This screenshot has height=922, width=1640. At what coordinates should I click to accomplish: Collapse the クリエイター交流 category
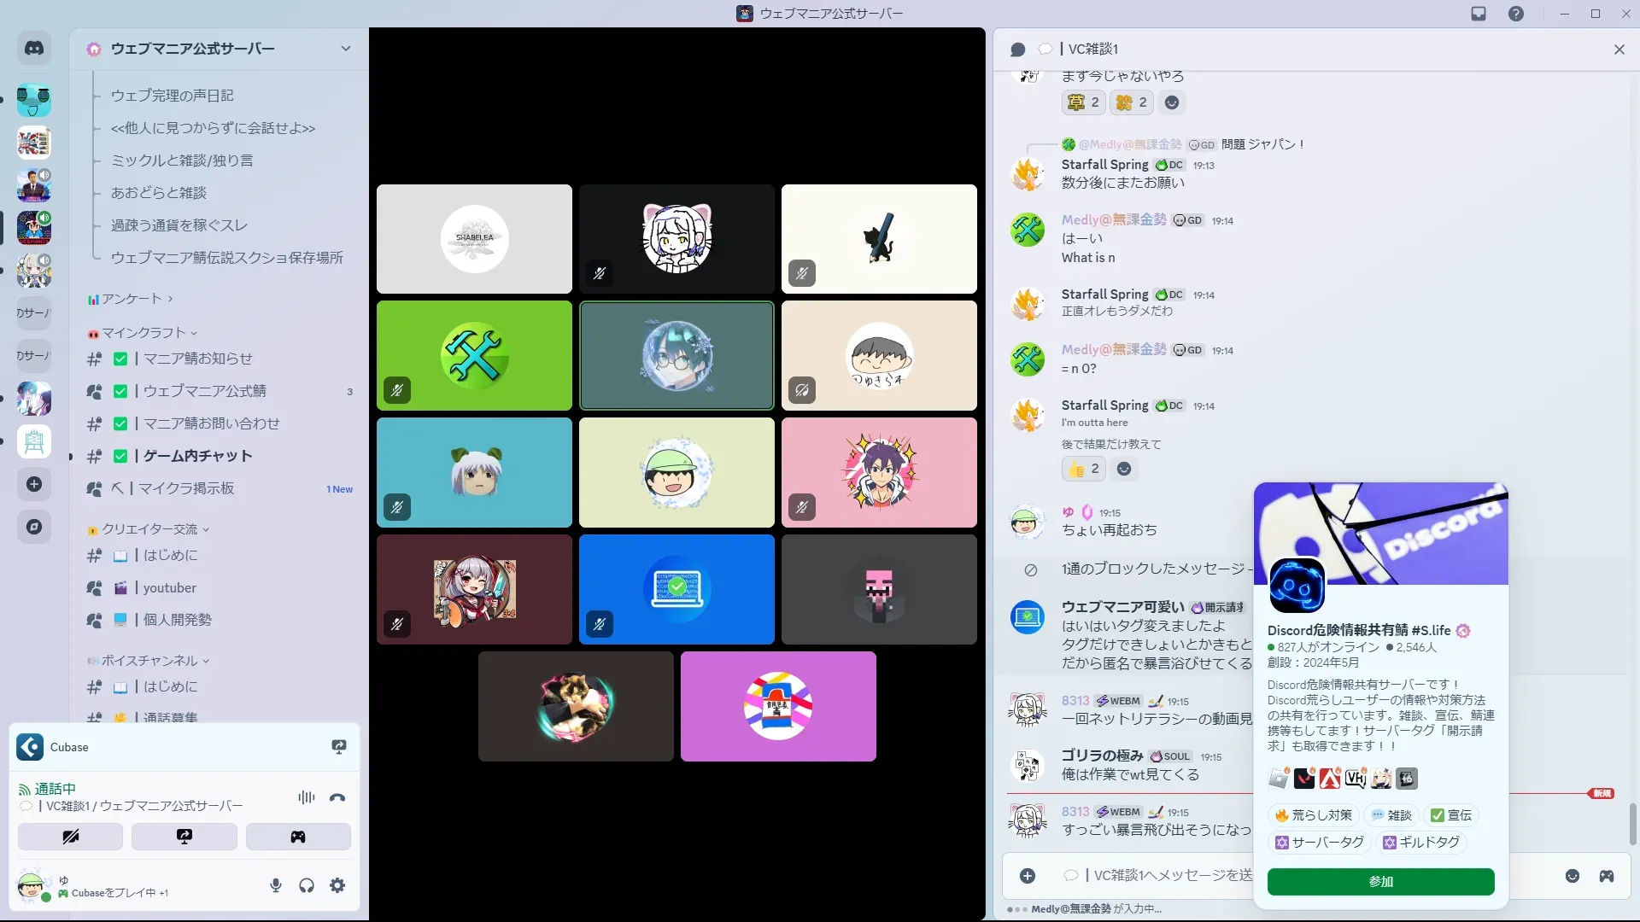(149, 529)
